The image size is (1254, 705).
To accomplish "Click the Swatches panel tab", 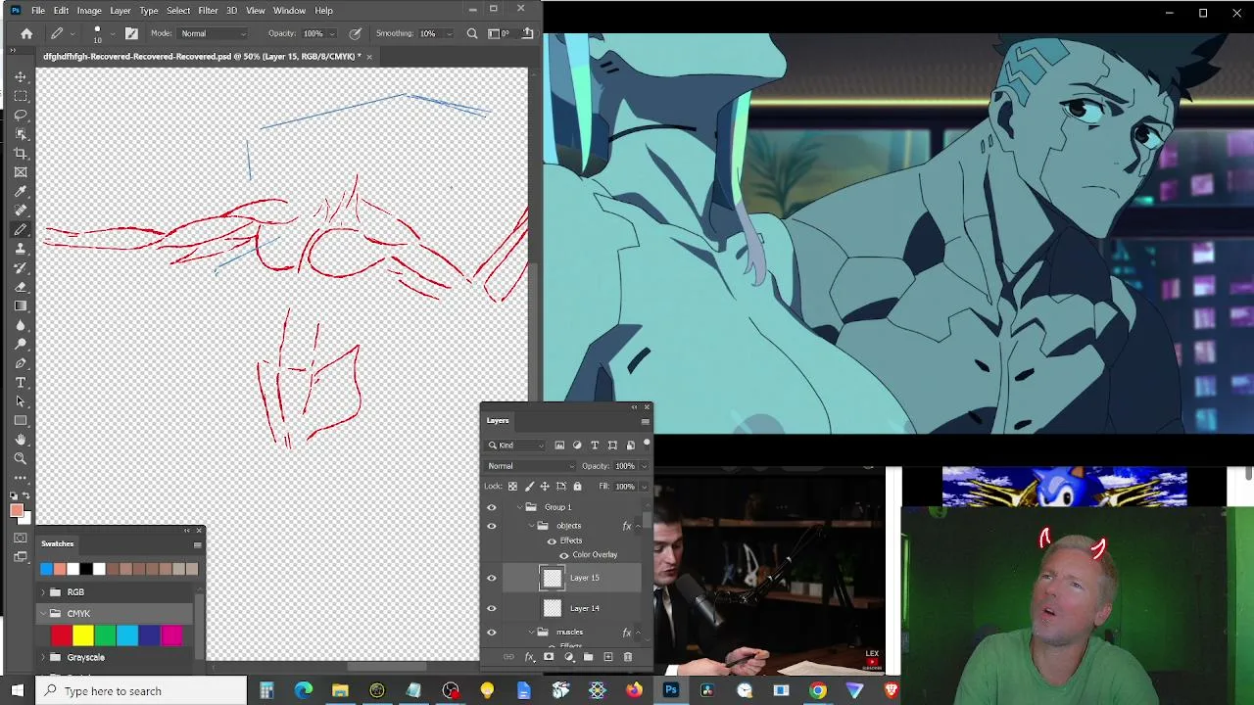I will point(58,543).
